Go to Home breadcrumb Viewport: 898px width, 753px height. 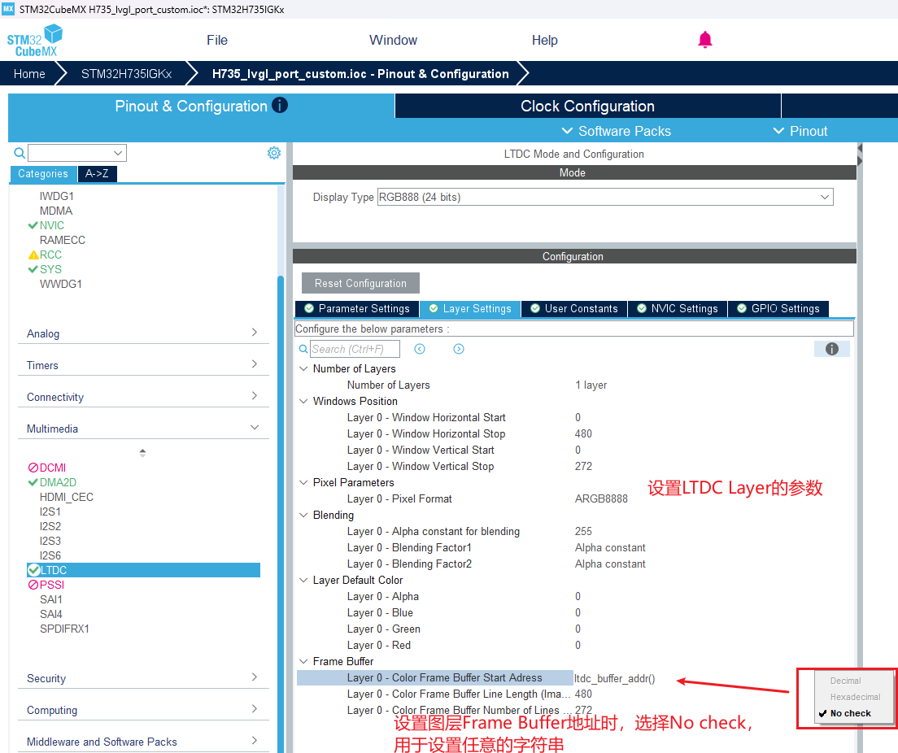pyautogui.click(x=29, y=74)
